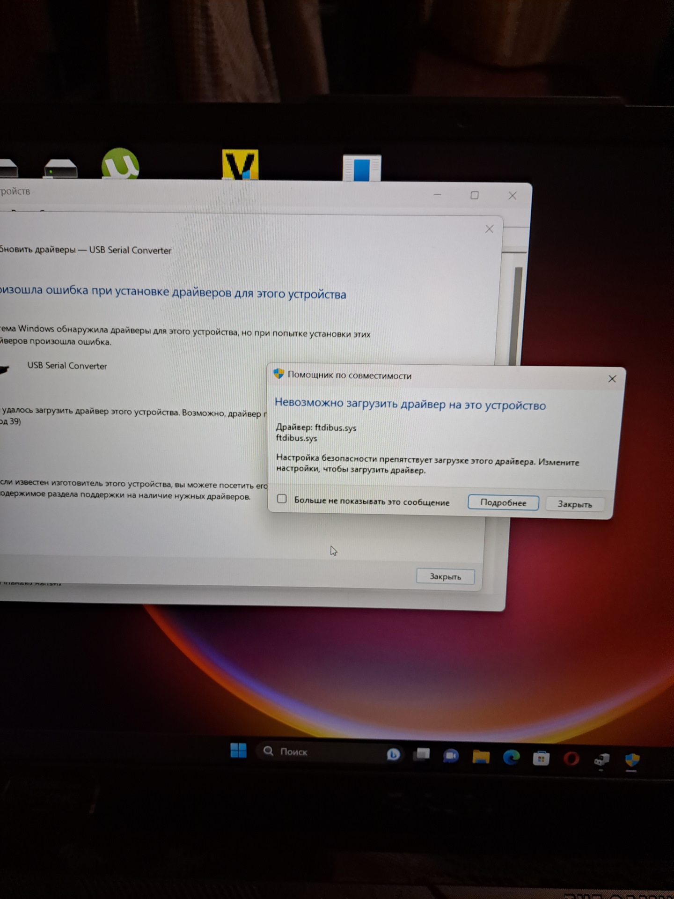Click the Windows Start button
This screenshot has width=674, height=899.
click(x=238, y=751)
